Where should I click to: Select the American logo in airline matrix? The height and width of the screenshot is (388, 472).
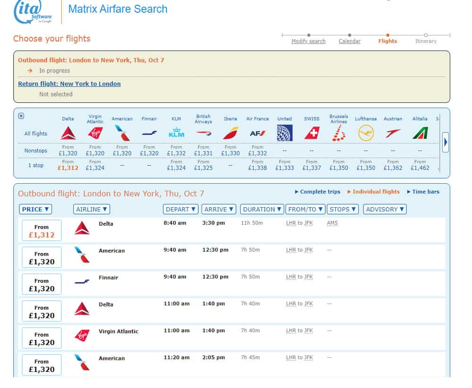pyautogui.click(x=122, y=133)
